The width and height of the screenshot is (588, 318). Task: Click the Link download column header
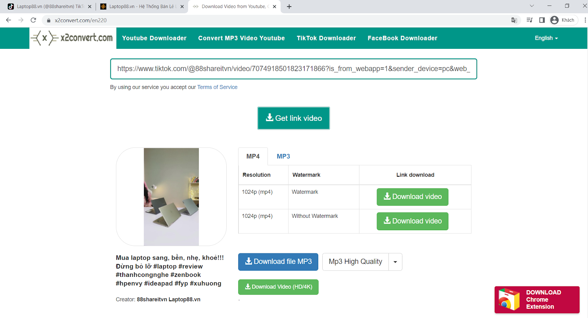[x=415, y=175]
